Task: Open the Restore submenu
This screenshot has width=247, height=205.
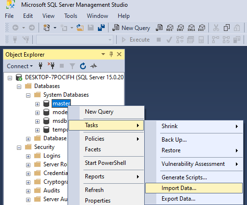Action: point(194,150)
